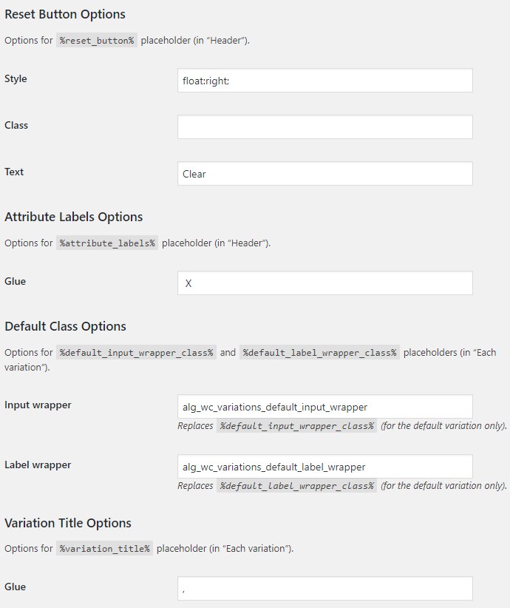
Task: Click the Variation Title Options heading
Action: [68, 523]
